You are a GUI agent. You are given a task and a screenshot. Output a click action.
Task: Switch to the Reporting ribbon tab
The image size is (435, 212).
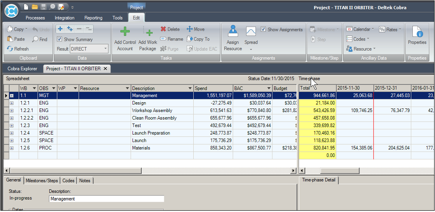pyautogui.click(x=93, y=18)
